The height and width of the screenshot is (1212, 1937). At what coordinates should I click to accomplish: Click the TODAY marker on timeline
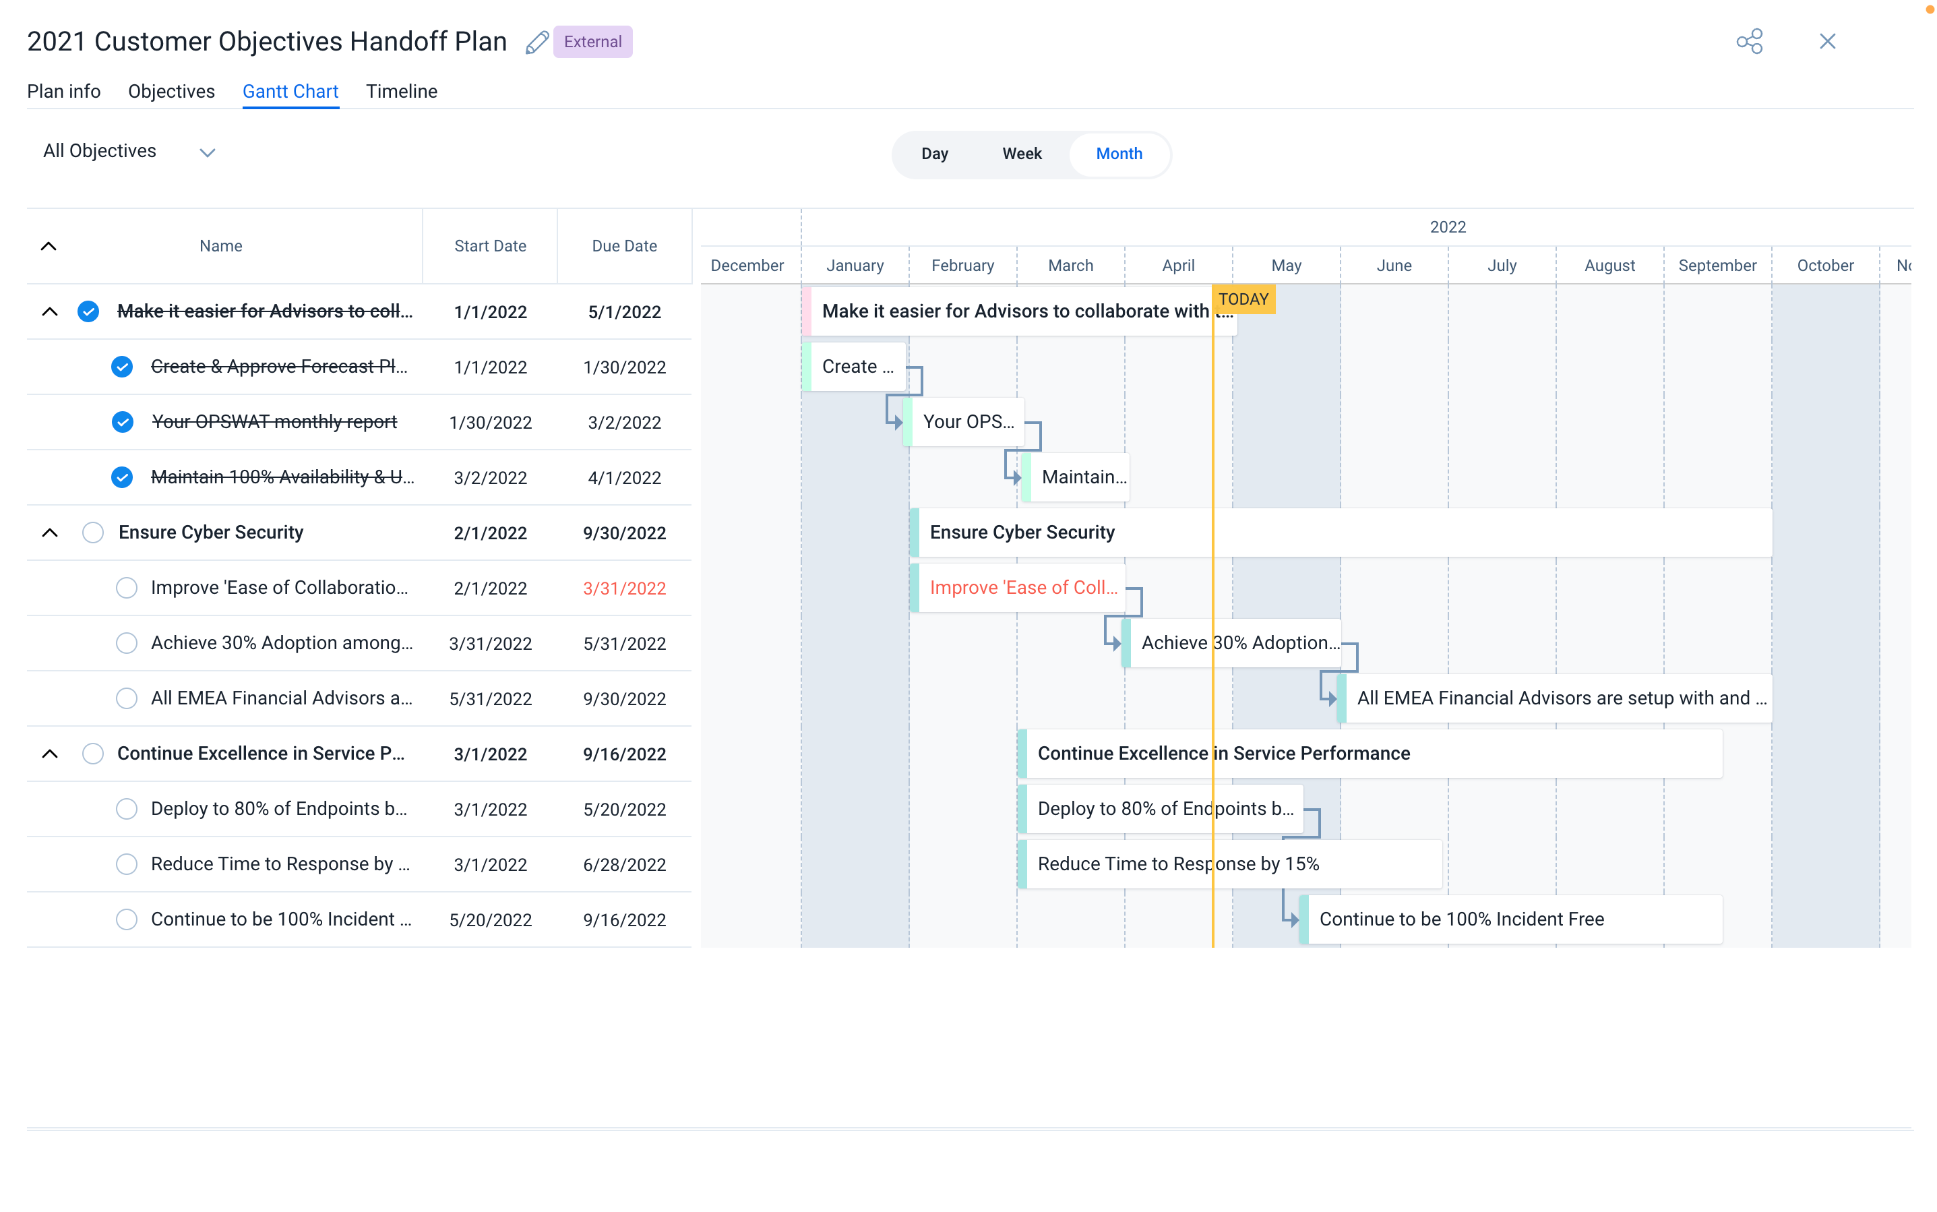point(1243,299)
